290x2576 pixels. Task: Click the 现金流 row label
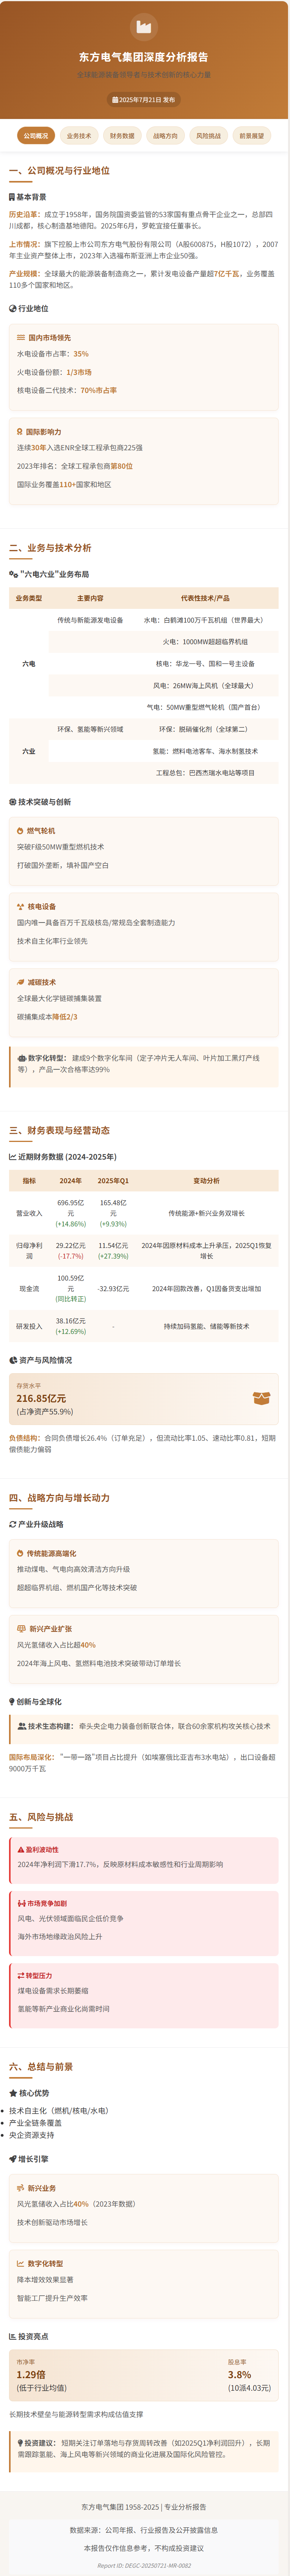click(x=29, y=1289)
